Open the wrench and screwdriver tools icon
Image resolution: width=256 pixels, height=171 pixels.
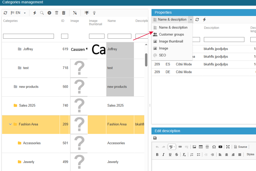pyautogui.click(x=75, y=13)
